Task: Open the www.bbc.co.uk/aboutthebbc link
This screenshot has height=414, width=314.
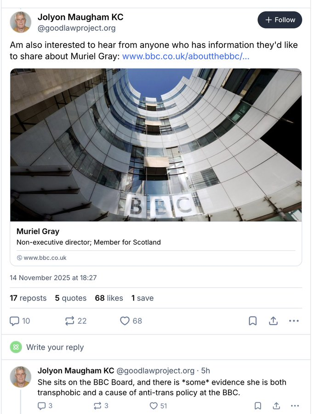Action: pyautogui.click(x=186, y=57)
